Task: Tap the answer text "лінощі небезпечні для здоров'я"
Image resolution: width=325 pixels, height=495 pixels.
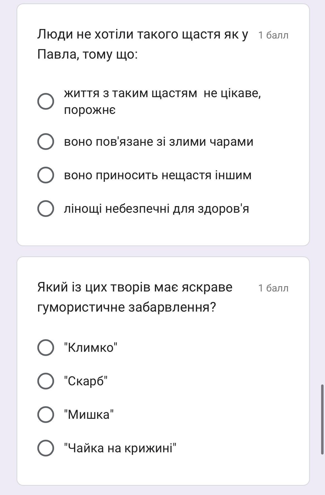Action: 156,209
